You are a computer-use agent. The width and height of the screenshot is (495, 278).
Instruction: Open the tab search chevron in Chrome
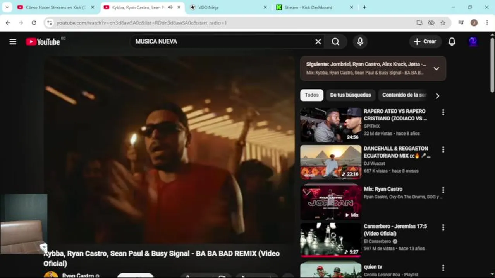[8, 7]
